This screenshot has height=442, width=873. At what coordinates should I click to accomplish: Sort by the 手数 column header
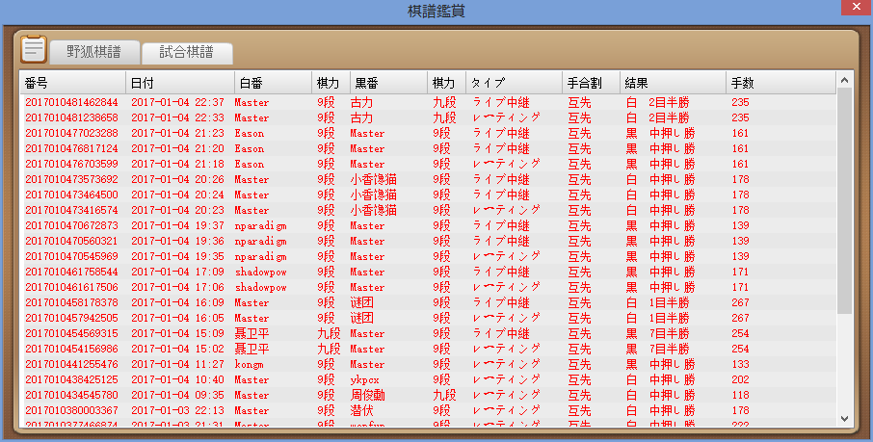point(781,83)
